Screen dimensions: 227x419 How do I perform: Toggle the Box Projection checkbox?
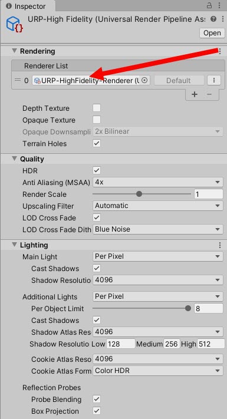tap(97, 411)
